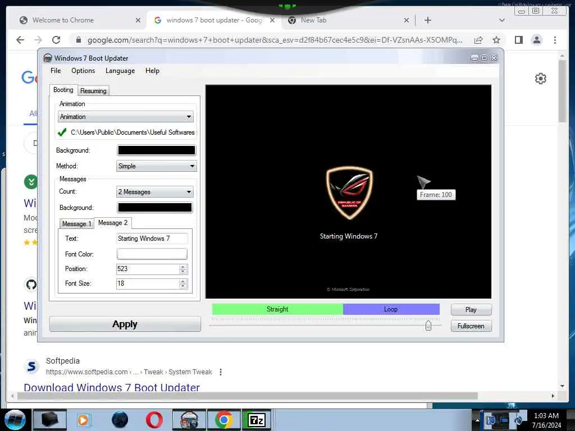Select the Message 2 tab
Image resolution: width=575 pixels, height=431 pixels.
tap(113, 223)
